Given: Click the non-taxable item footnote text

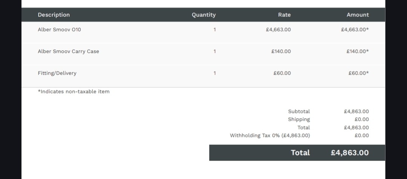Looking at the screenshot, I should click(73, 92).
